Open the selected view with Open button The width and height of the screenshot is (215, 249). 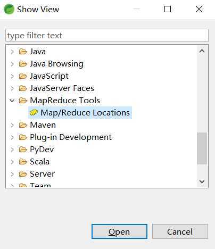(119, 231)
